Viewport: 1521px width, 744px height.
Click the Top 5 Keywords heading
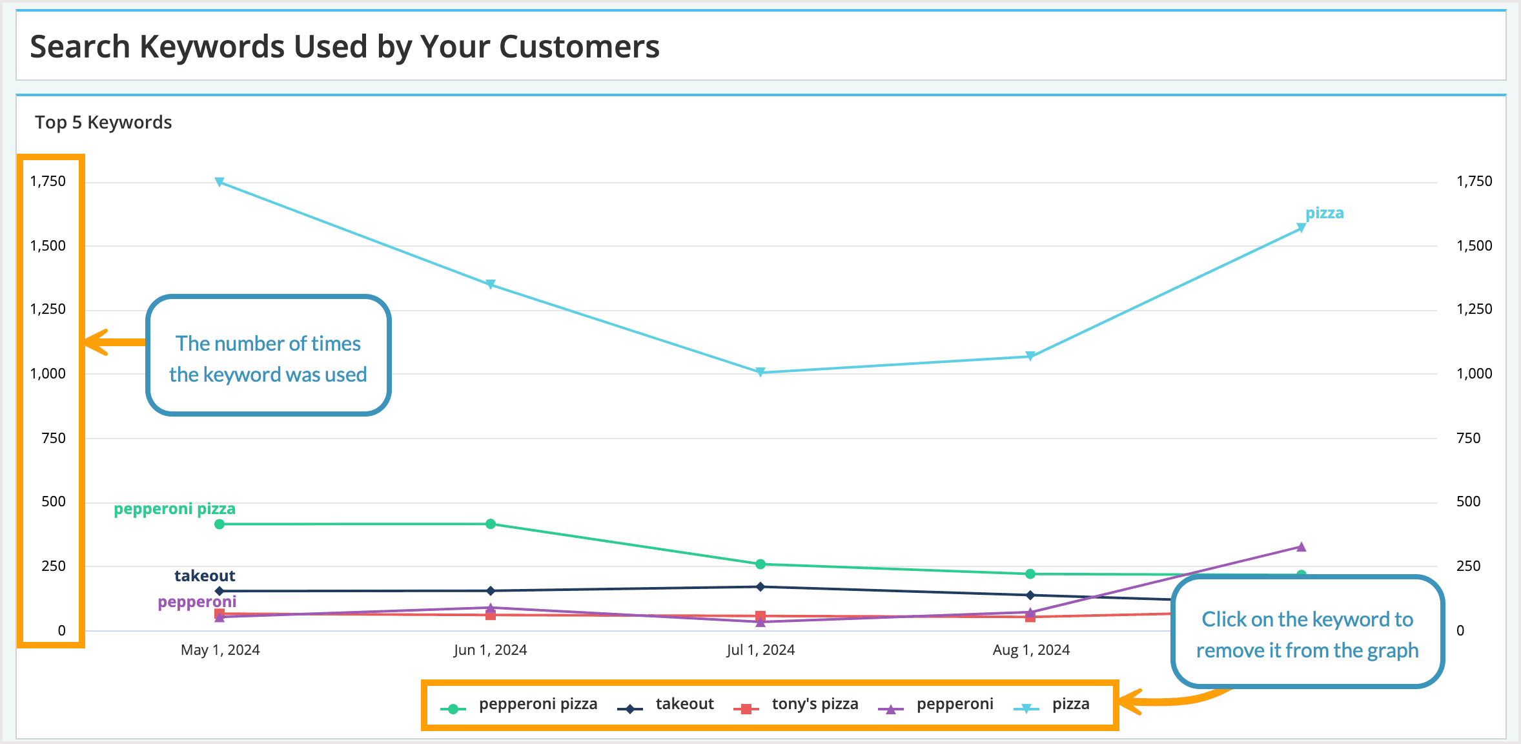[x=104, y=121]
